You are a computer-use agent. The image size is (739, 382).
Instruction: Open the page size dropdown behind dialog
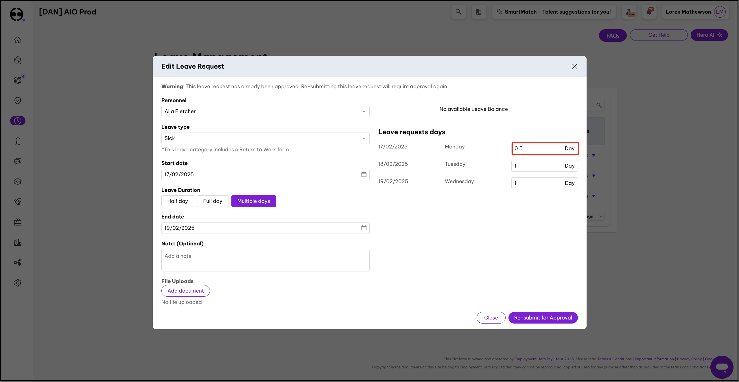click(595, 216)
